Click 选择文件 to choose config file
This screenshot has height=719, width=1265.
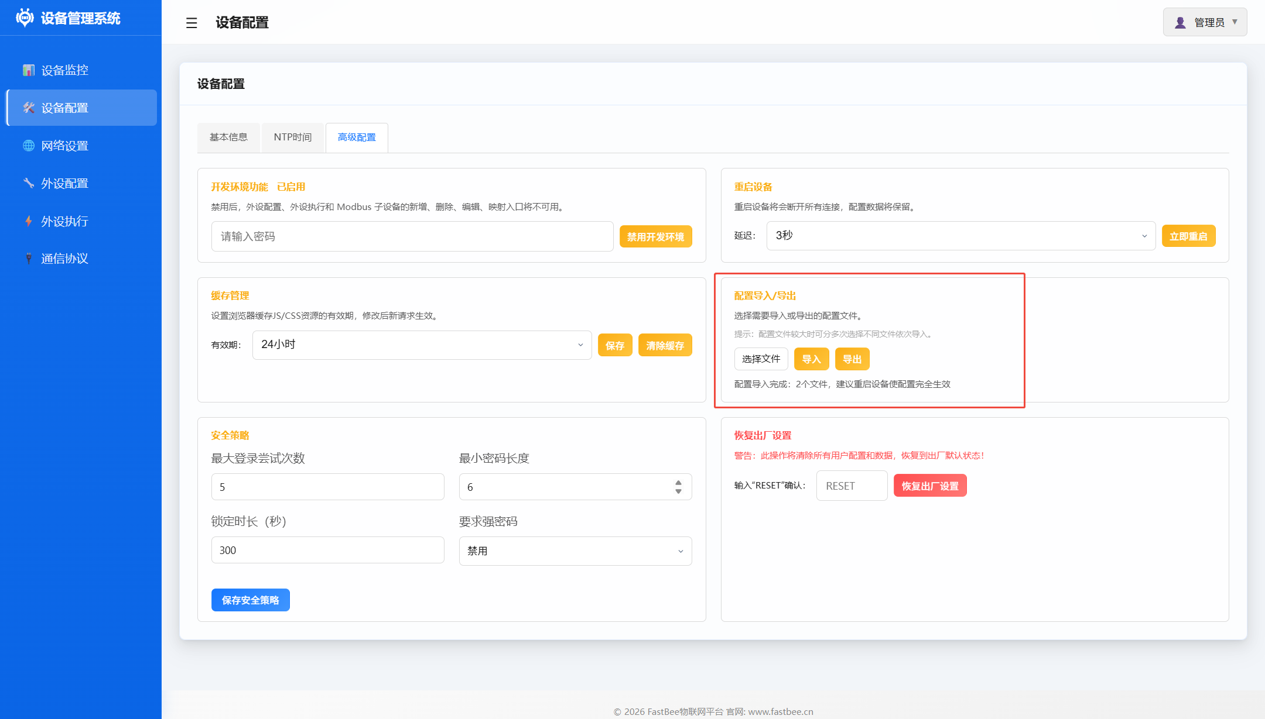coord(761,359)
